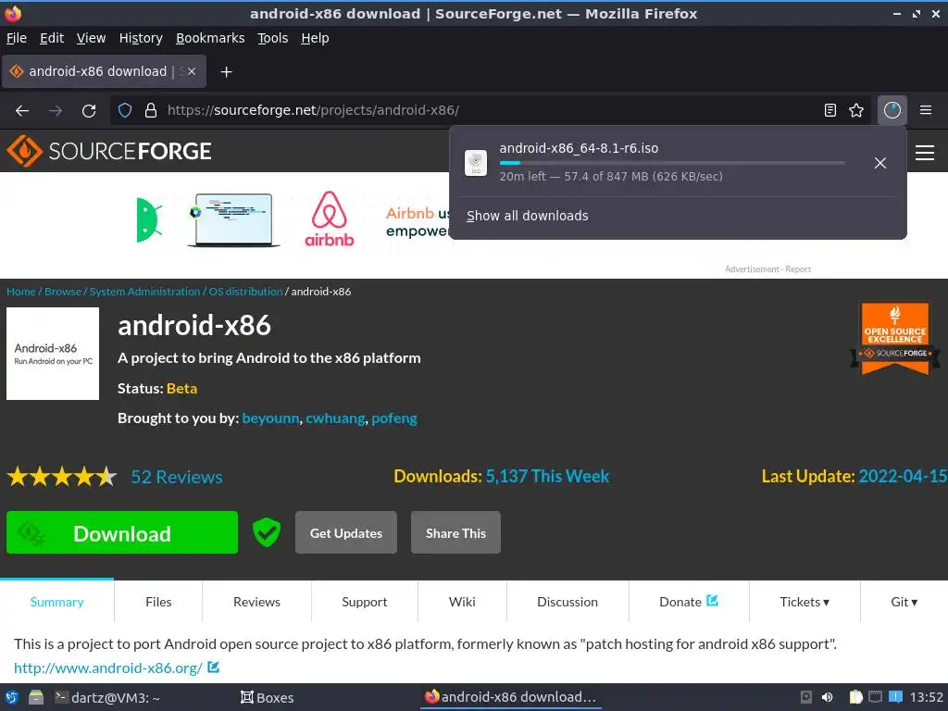Open the SourceForge site hamburger menu

[x=925, y=153]
